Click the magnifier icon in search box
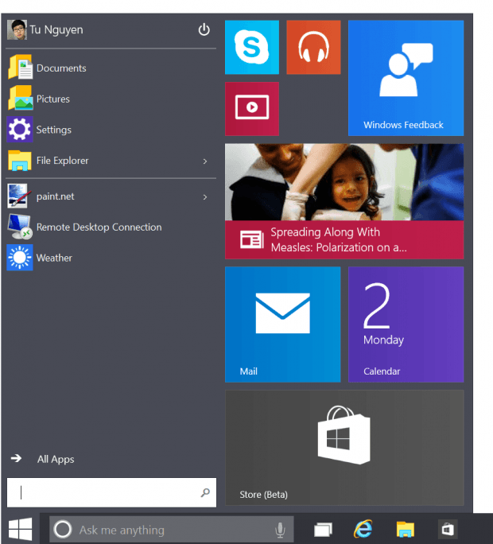The height and width of the screenshot is (544, 493). [205, 492]
